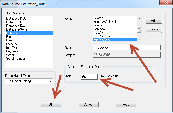
Task: Select the Formula data source
Action: [11, 44]
